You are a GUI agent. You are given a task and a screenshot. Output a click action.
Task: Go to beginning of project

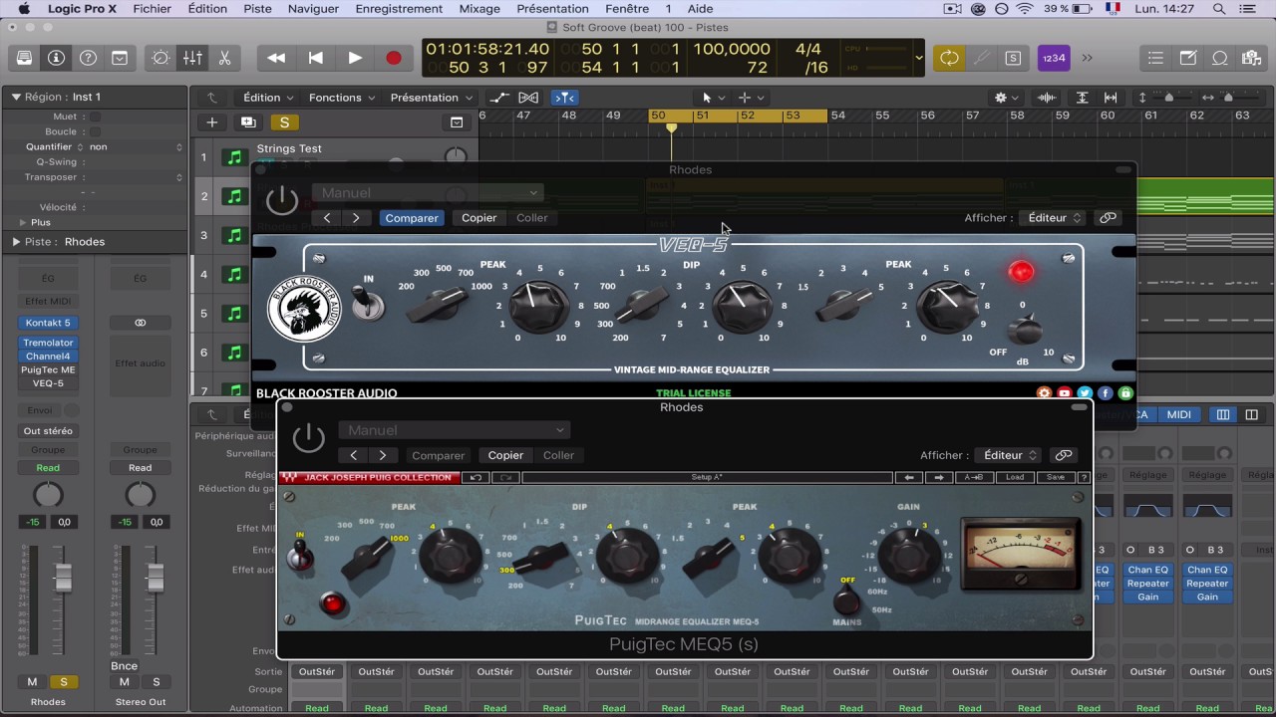[x=315, y=58]
